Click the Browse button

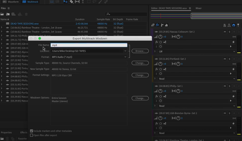(140, 51)
